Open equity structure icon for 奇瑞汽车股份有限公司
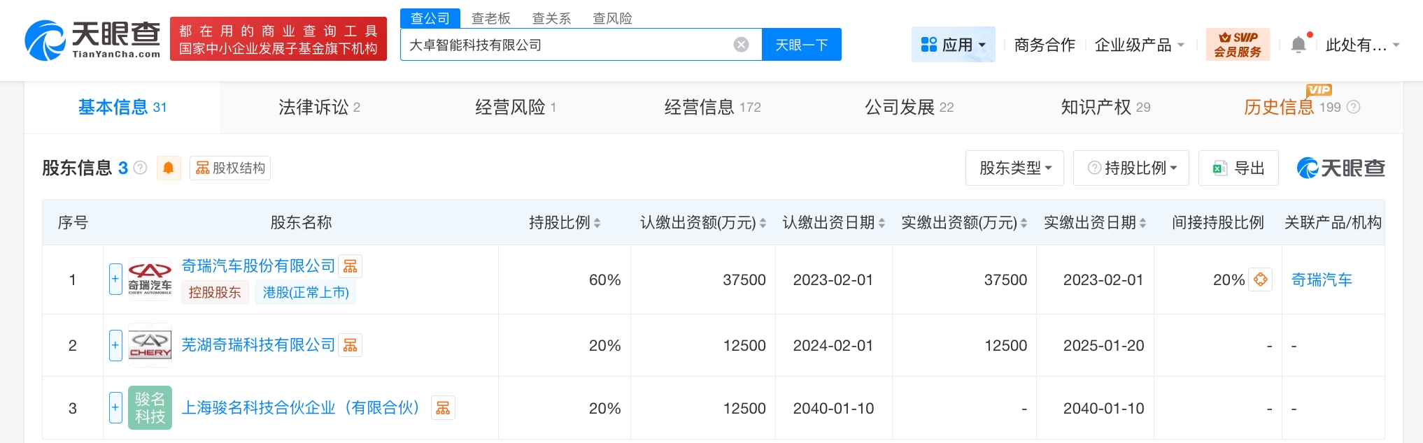The image size is (1423, 443). click(x=351, y=266)
